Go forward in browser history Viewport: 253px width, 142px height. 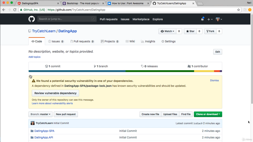click(9, 10)
